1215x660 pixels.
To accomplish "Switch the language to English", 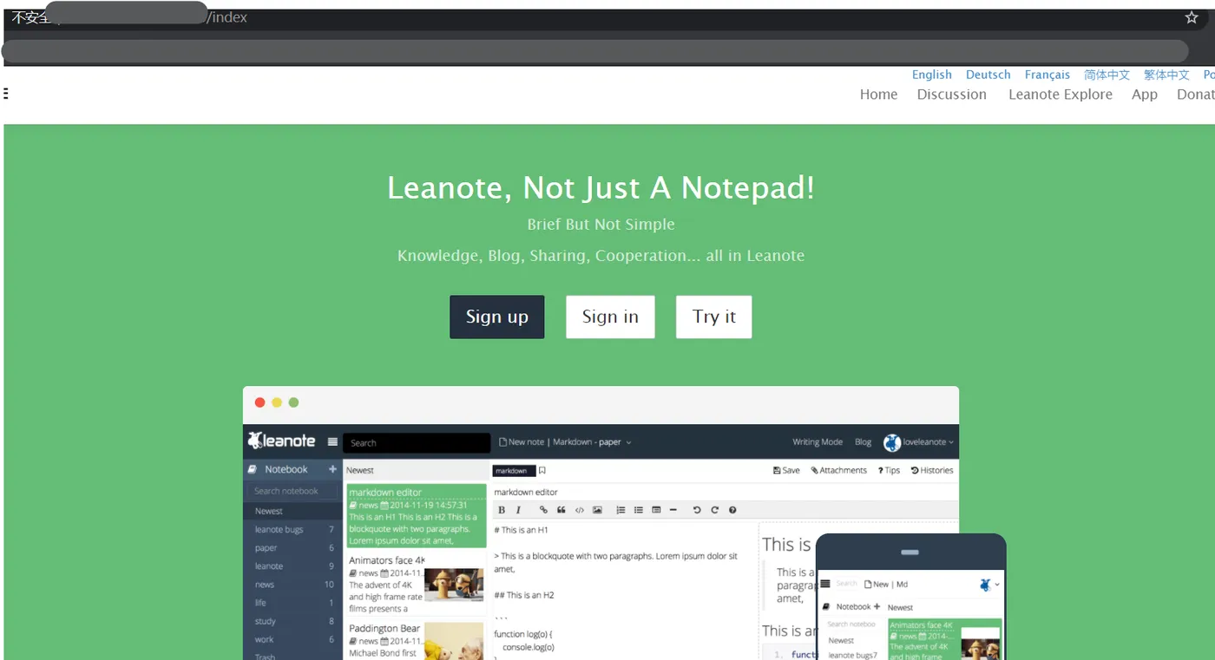I will click(x=932, y=75).
